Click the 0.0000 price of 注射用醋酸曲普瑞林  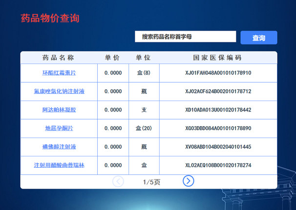click(x=113, y=165)
